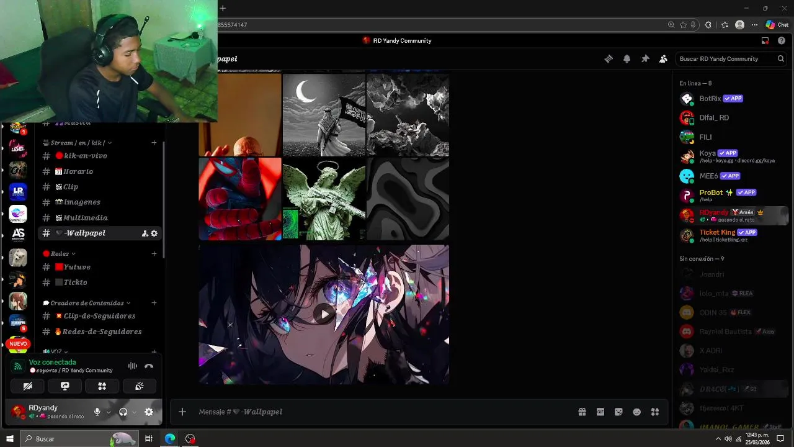The image size is (794, 447).
Task: Collapse the Redez category
Action: pyautogui.click(x=59, y=253)
